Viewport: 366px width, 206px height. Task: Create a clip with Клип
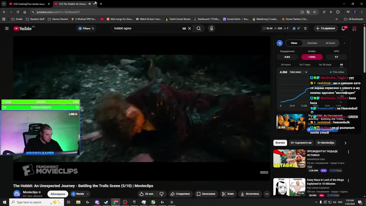(x=228, y=194)
